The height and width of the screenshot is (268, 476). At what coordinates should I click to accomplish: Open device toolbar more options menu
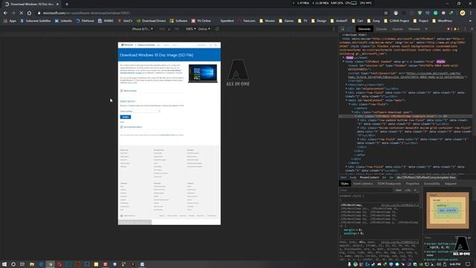pyautogui.click(x=334, y=29)
